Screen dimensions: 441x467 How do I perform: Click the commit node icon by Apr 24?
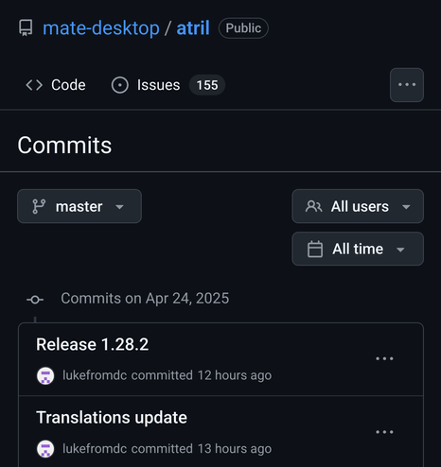pos(35,300)
